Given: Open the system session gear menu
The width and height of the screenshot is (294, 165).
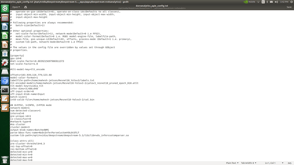Looking at the screenshot, I should pos(291,2).
